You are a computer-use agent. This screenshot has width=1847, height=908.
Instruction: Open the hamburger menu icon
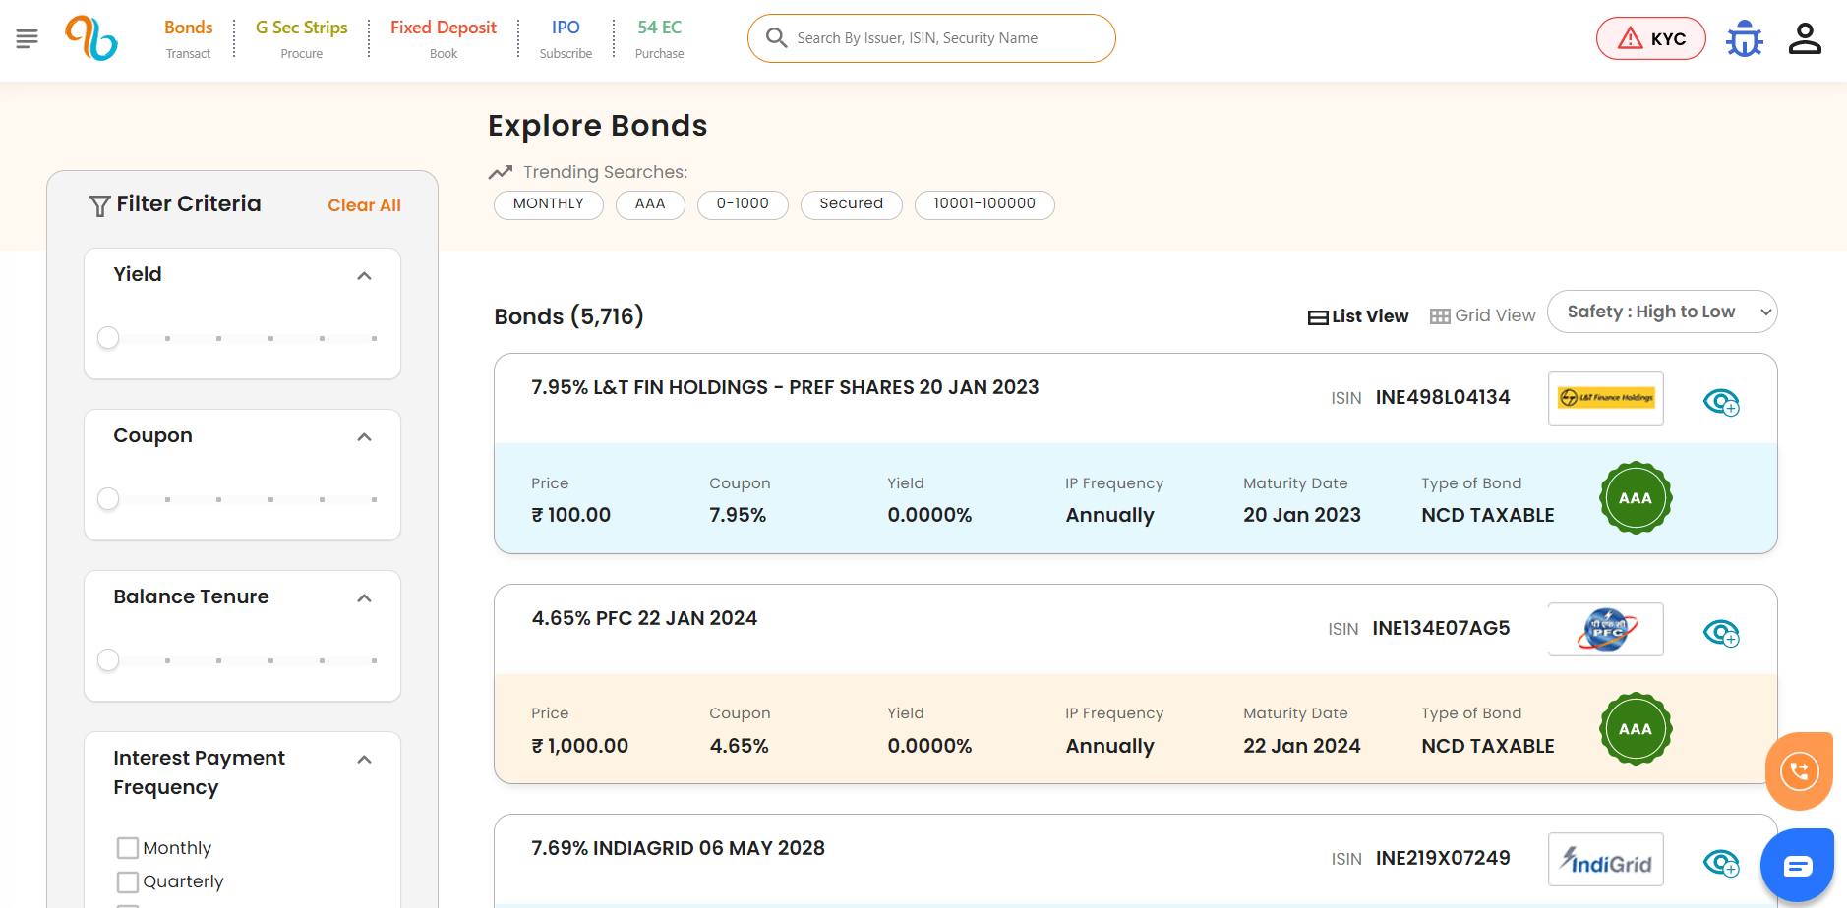pos(28,39)
